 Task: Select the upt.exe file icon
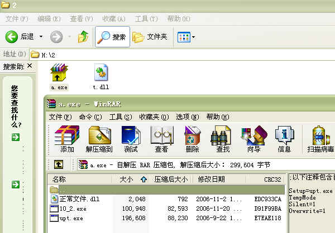click(x=54, y=218)
